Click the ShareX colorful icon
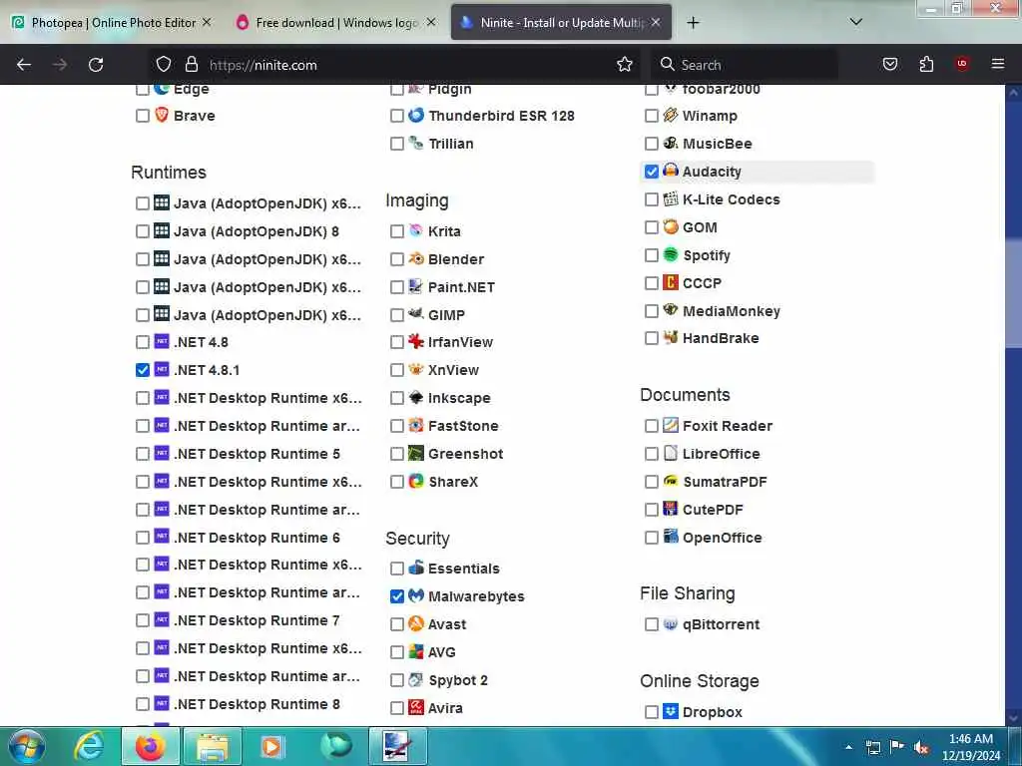This screenshot has width=1022, height=766. [x=416, y=482]
